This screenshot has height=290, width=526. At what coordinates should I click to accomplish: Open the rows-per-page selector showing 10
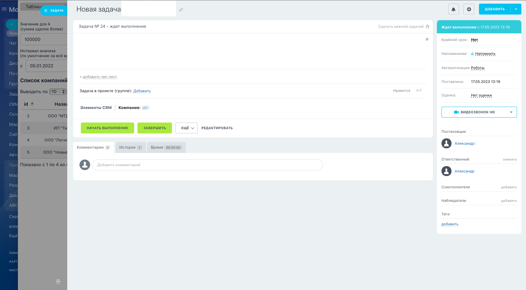coord(58,92)
